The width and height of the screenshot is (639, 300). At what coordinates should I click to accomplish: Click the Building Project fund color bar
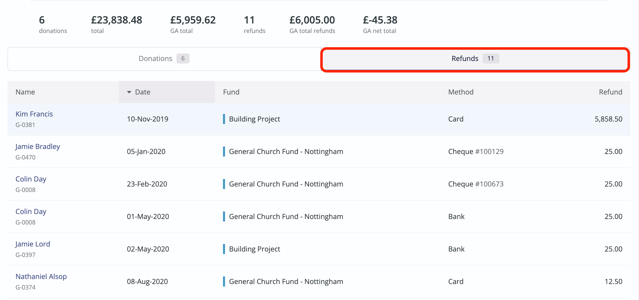[225, 119]
